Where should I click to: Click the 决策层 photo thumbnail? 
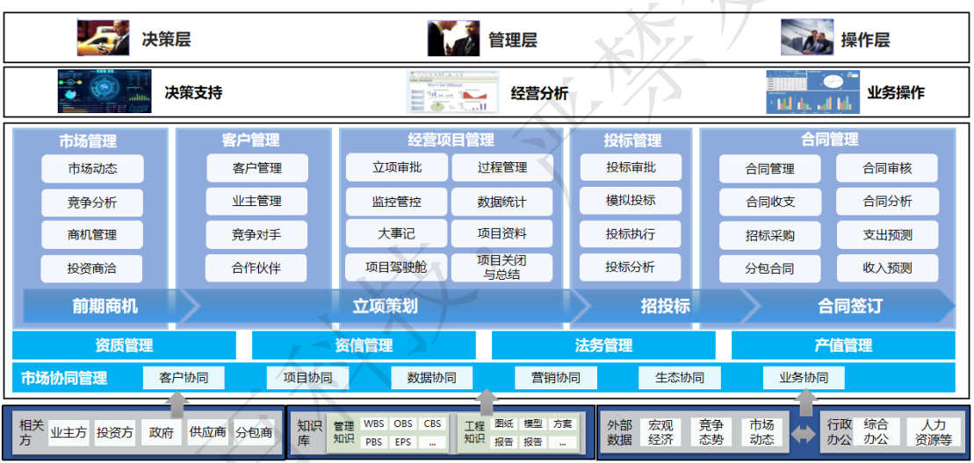103,38
